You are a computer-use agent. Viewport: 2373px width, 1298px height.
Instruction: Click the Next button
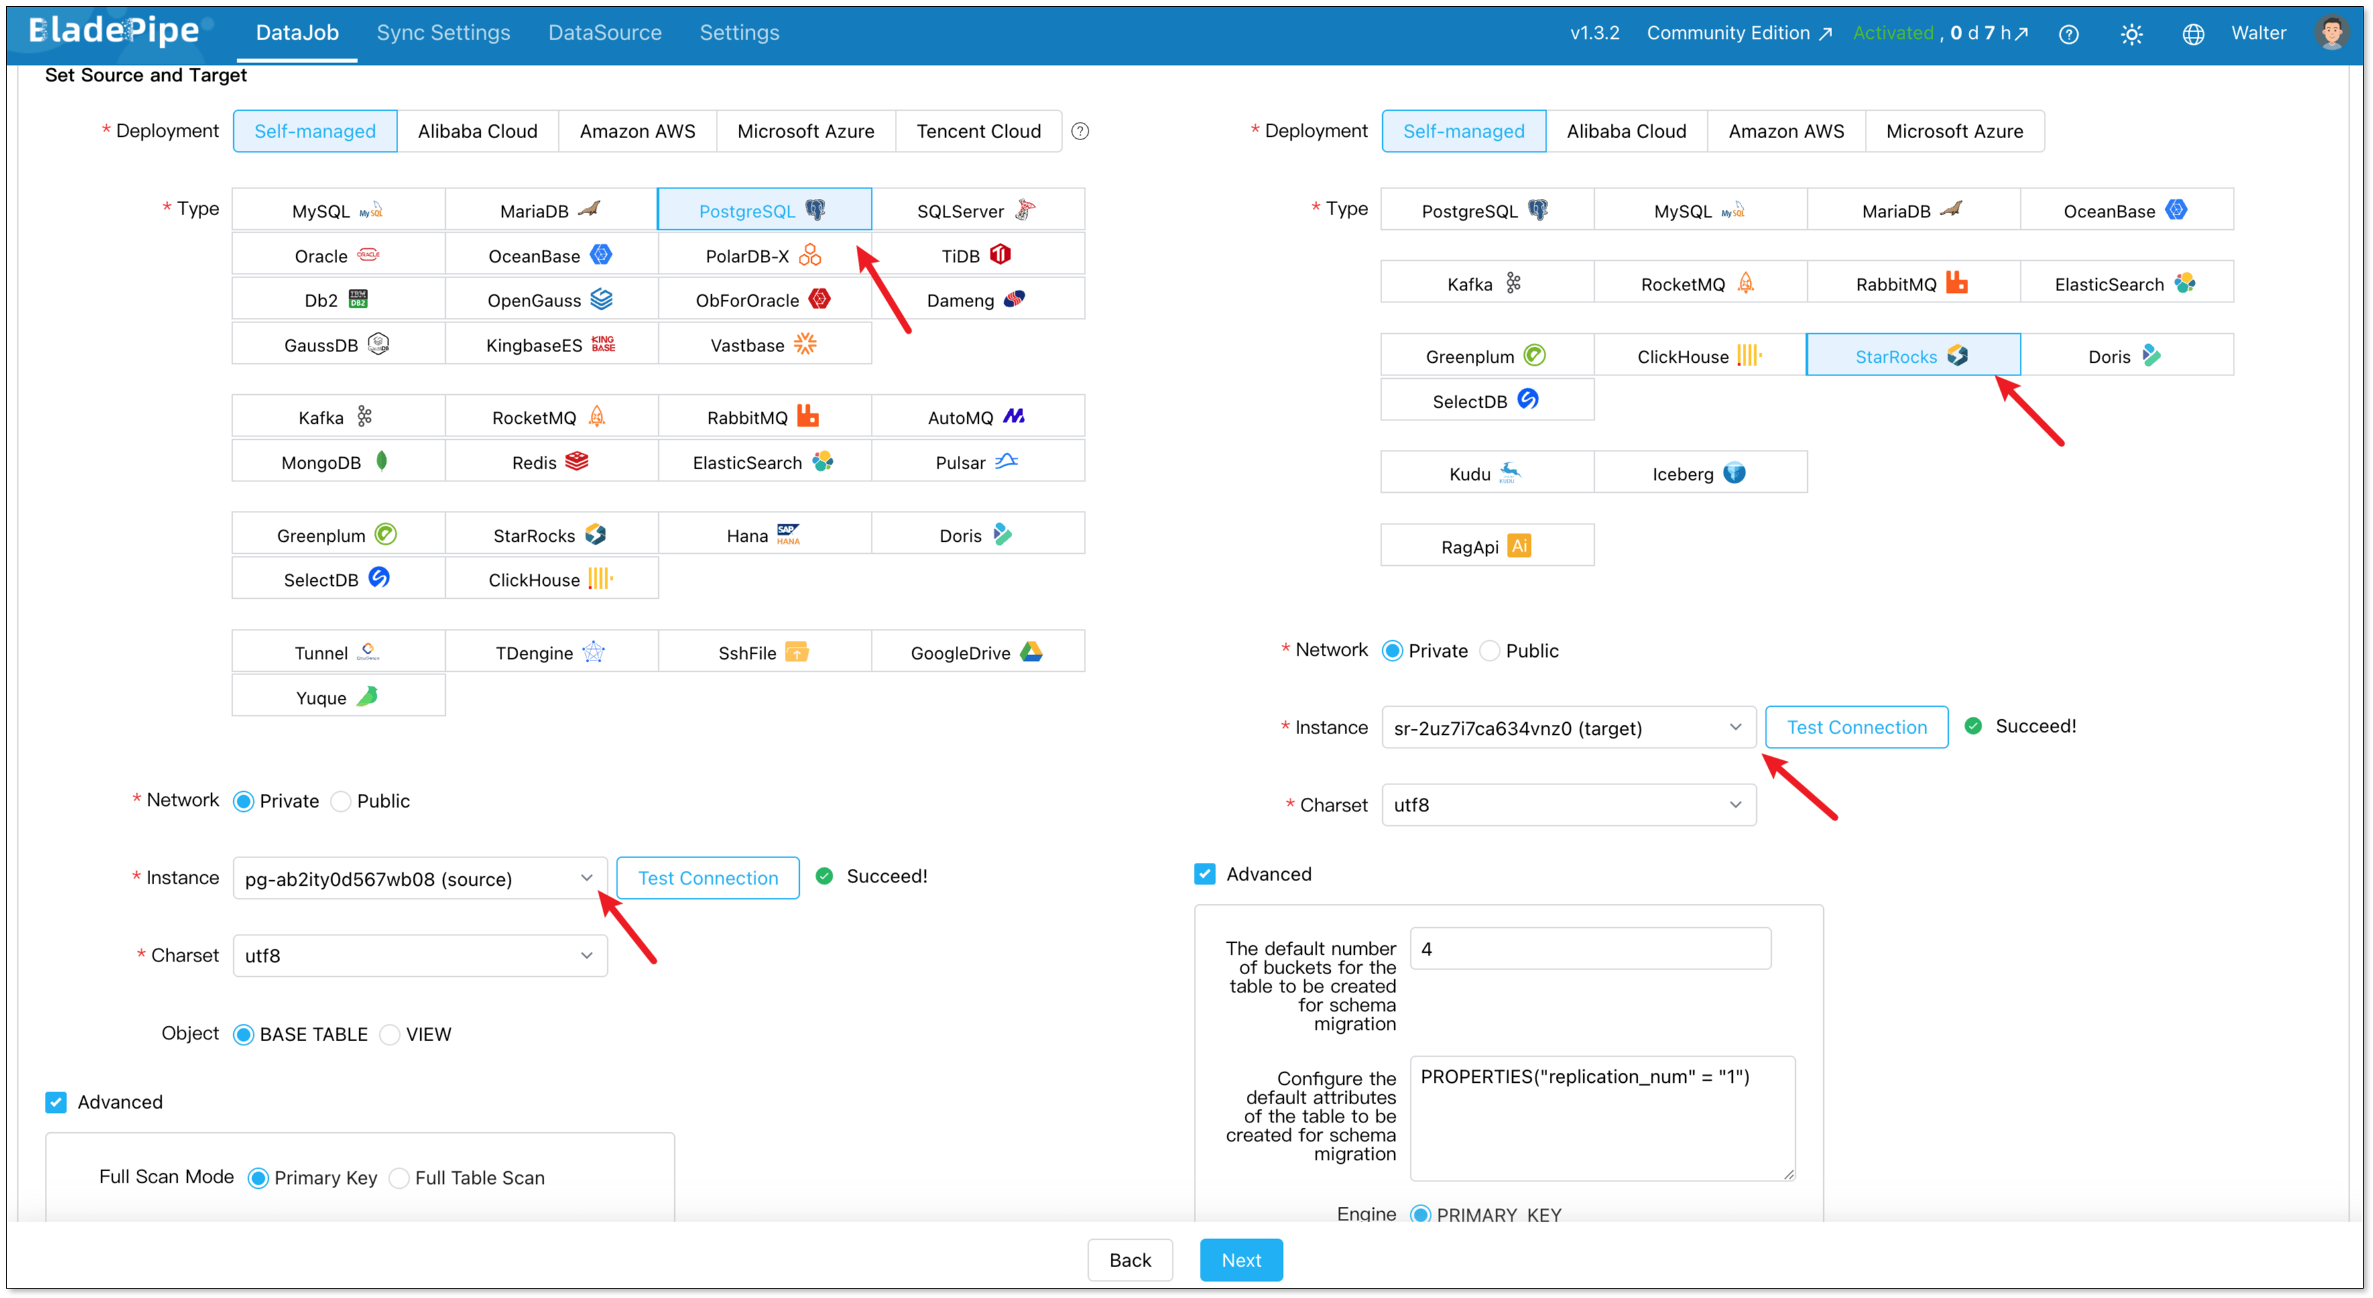click(x=1240, y=1259)
